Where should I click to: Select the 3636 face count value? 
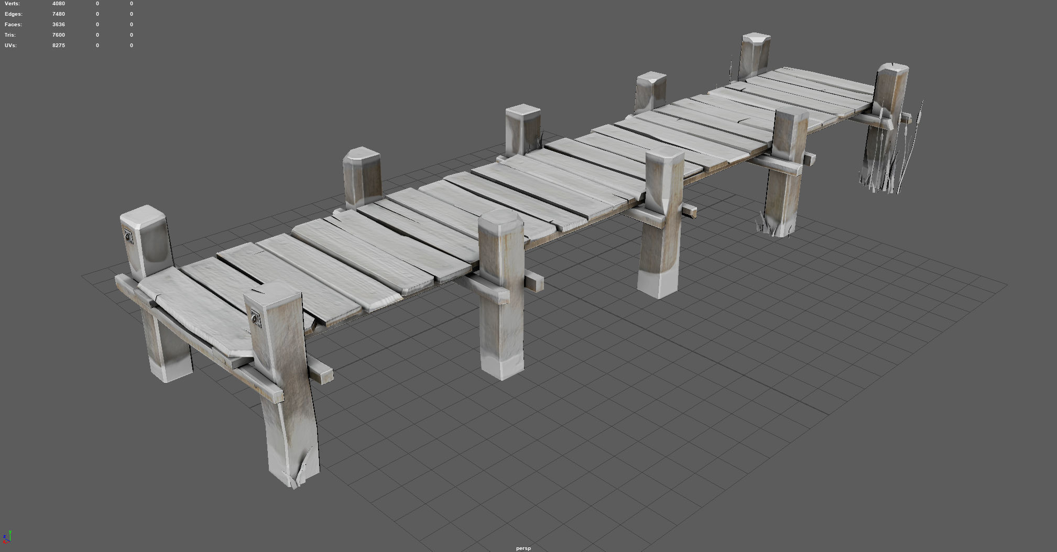pos(59,25)
